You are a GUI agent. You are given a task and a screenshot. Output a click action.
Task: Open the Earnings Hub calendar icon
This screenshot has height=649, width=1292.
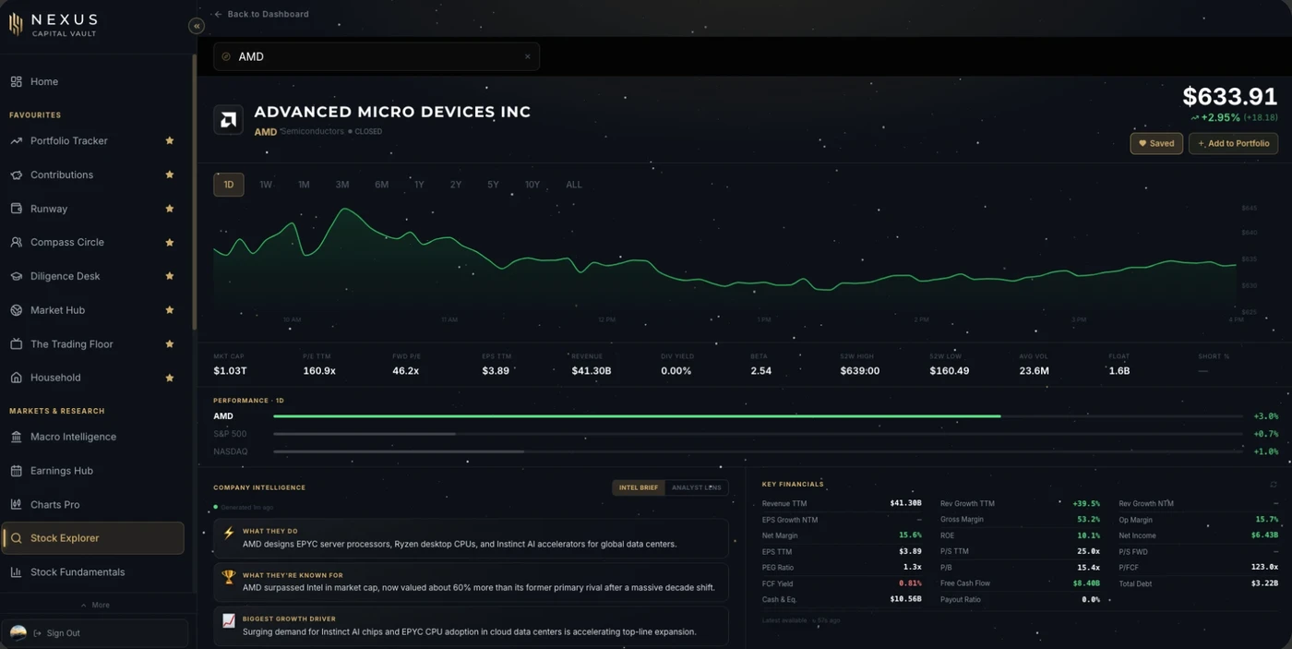pos(16,471)
